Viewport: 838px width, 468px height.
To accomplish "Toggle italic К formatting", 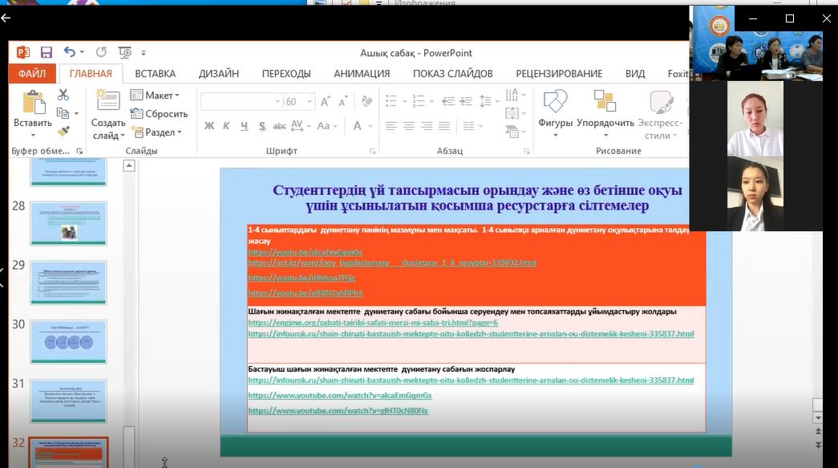I will [x=226, y=126].
